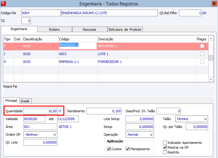The image size is (218, 158).
Task: Click the Código Pai field
Action: (41, 13)
